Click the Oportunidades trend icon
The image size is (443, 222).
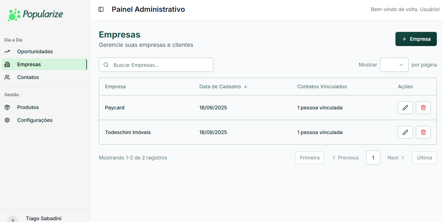point(7,51)
